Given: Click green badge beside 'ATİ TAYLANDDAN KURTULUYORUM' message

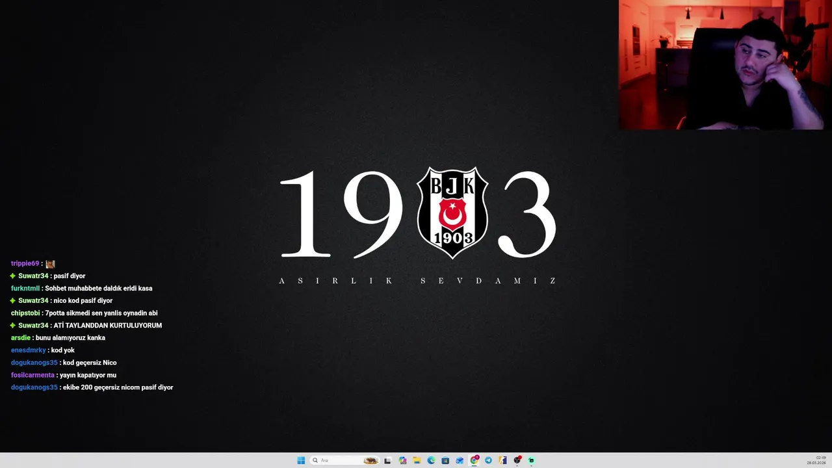Looking at the screenshot, I should click(x=12, y=325).
